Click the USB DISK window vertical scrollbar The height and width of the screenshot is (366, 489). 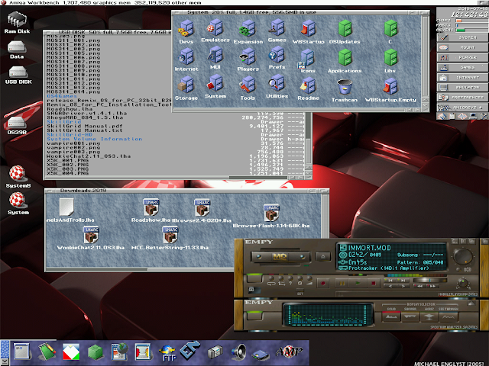coord(308,139)
